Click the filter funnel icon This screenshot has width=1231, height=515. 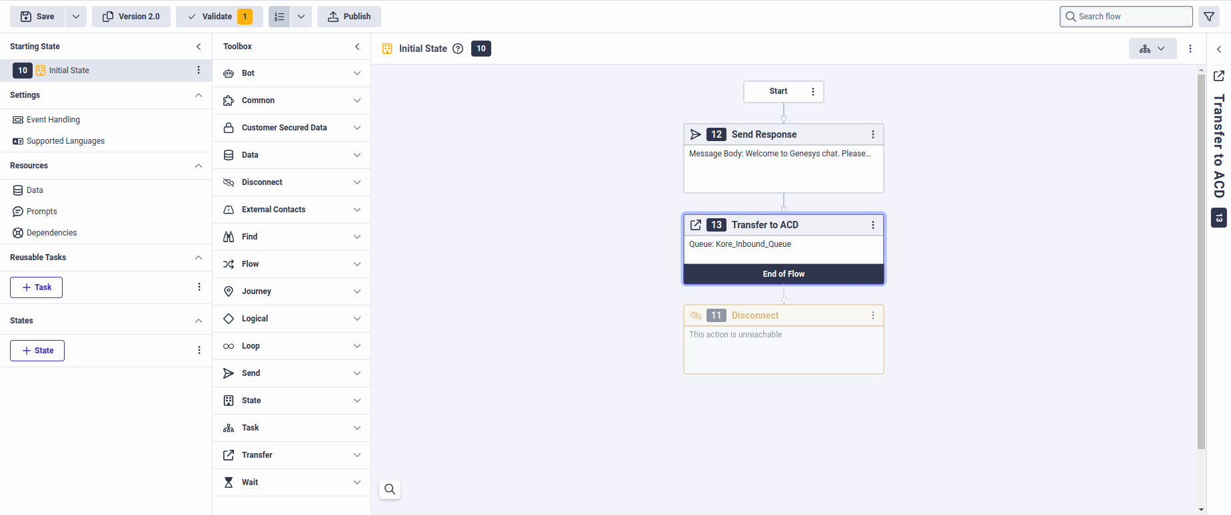pyautogui.click(x=1209, y=17)
